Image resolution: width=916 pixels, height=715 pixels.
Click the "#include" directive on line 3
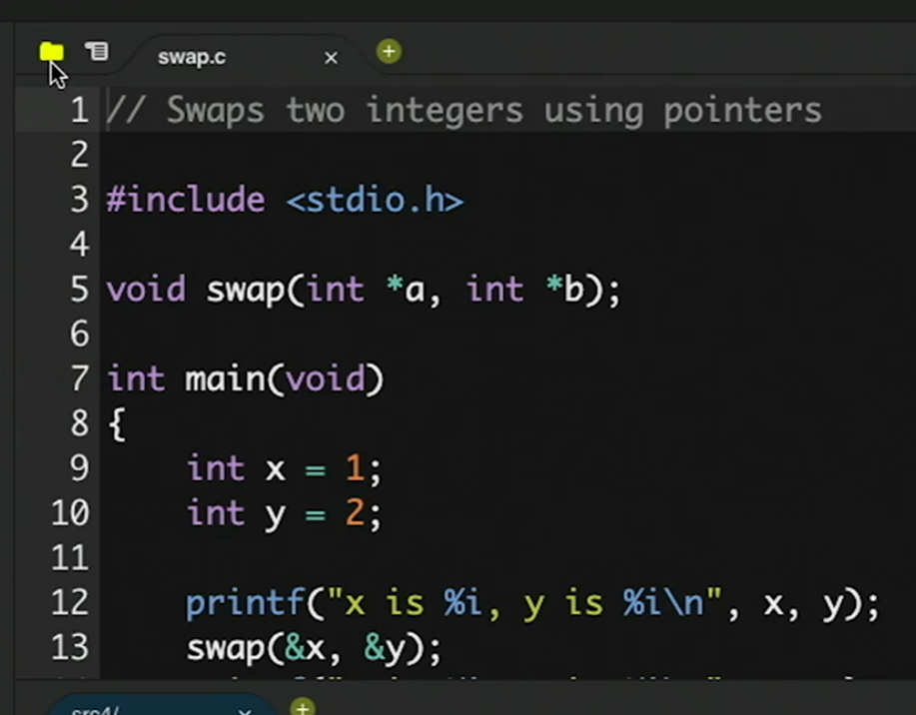tap(186, 199)
